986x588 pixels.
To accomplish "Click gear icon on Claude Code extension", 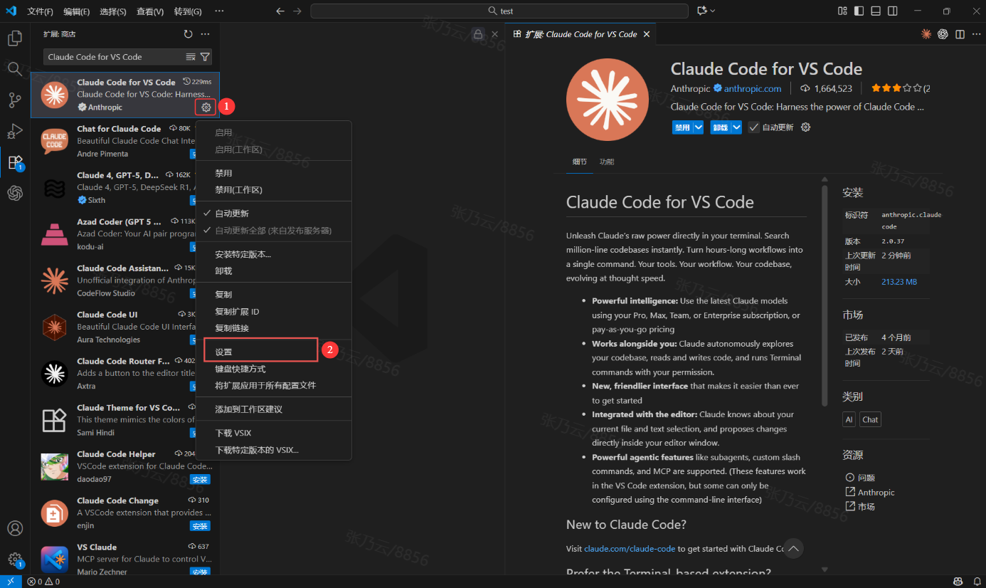I will coord(206,107).
